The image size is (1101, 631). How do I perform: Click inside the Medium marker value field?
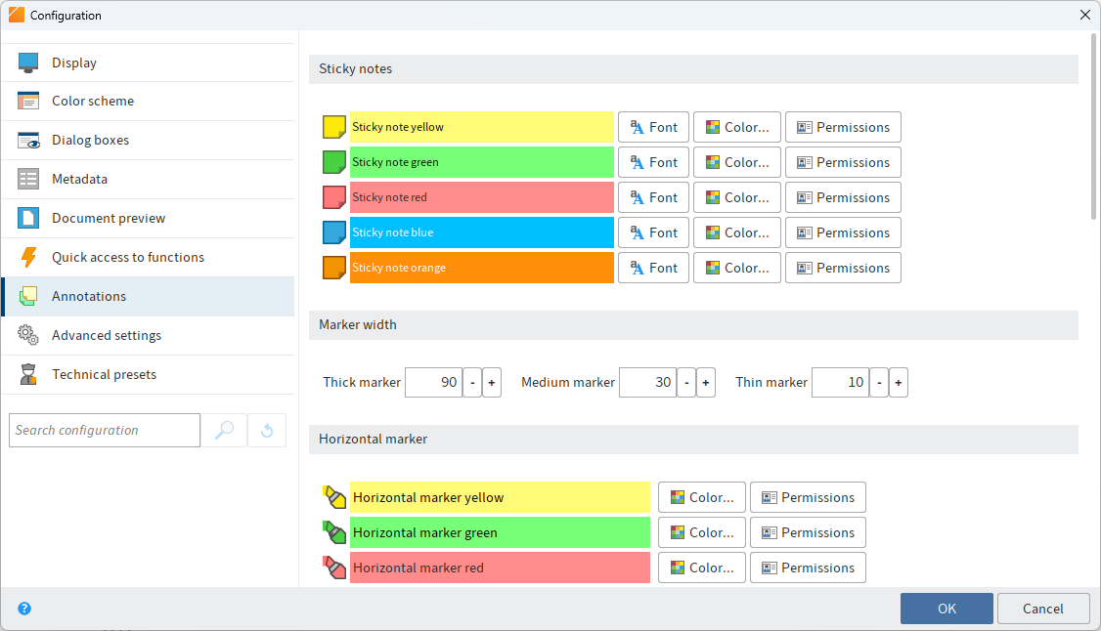tap(648, 382)
